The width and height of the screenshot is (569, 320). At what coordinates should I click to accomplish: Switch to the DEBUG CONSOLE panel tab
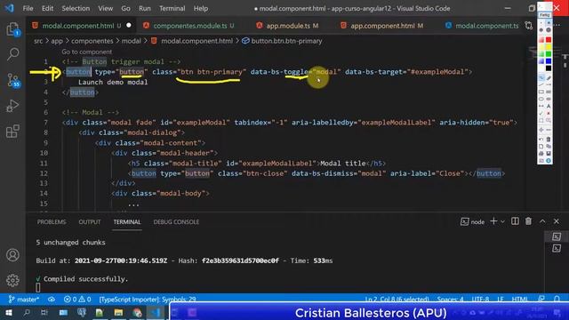click(176, 221)
